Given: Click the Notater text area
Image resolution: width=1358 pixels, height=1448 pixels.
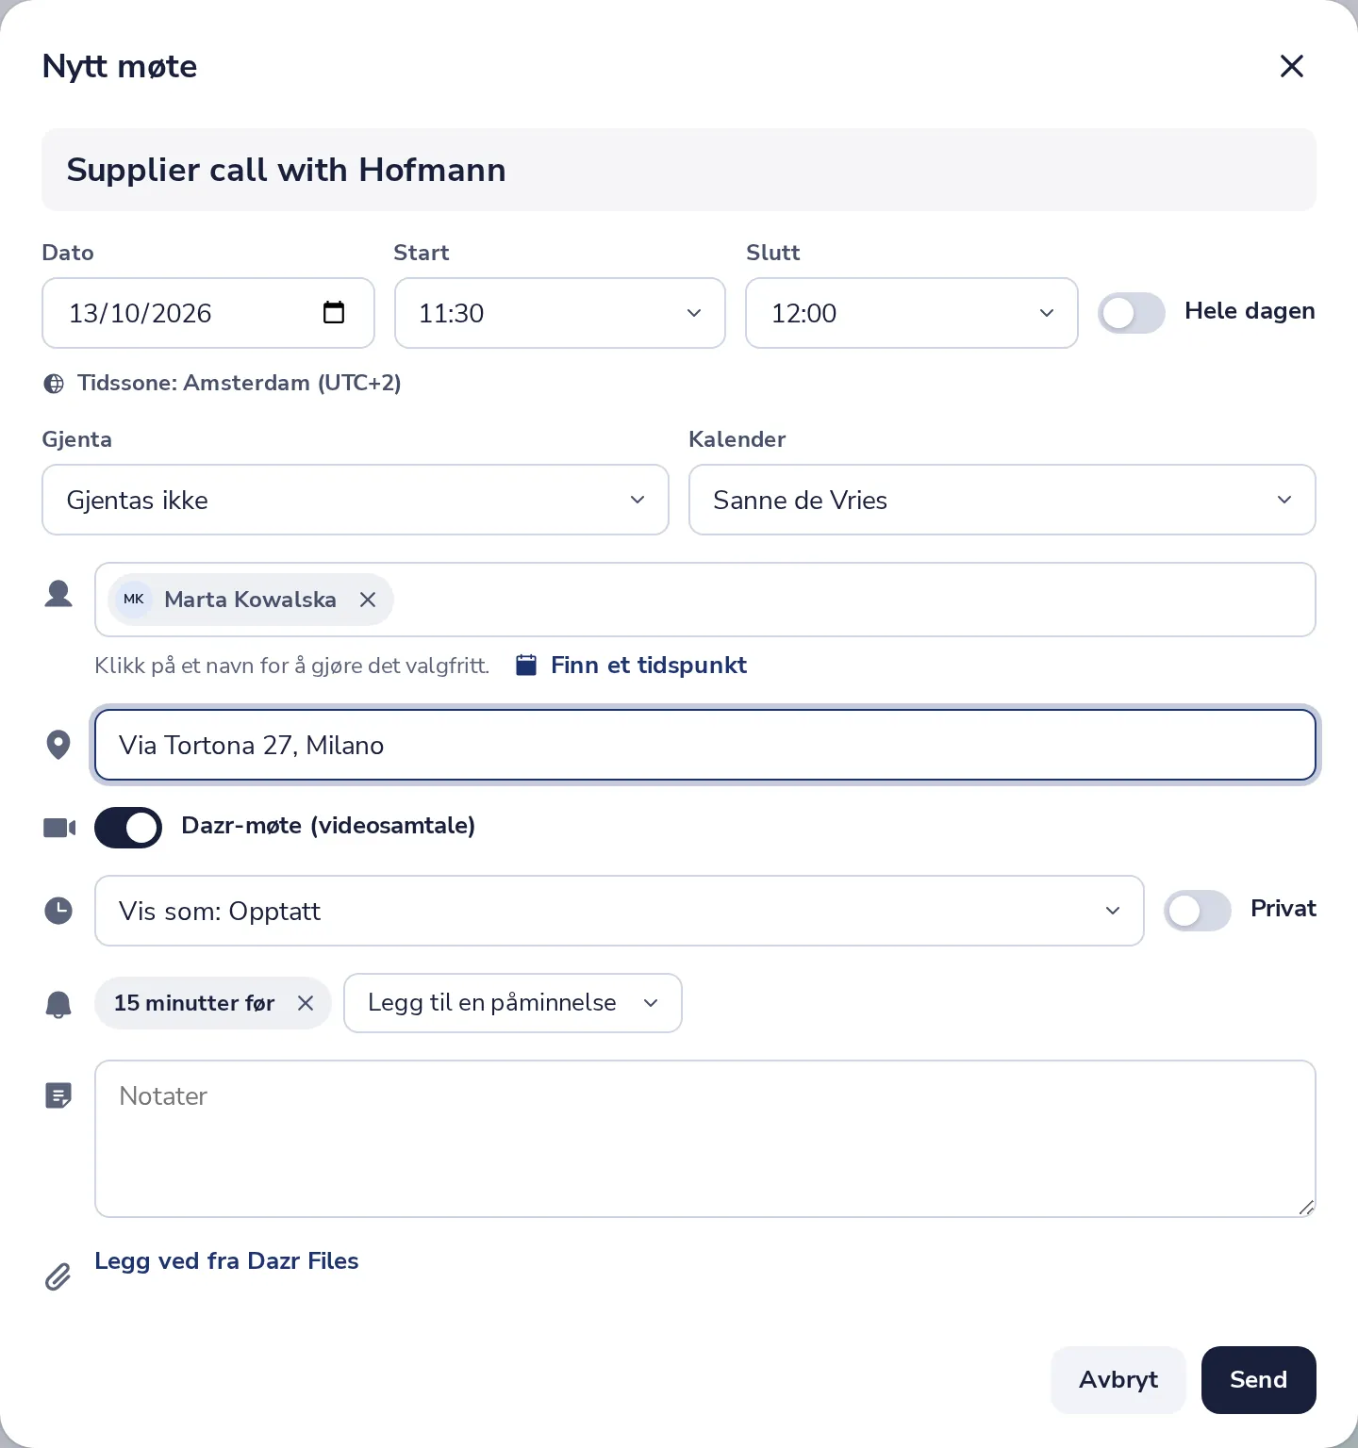Looking at the screenshot, I should point(705,1139).
